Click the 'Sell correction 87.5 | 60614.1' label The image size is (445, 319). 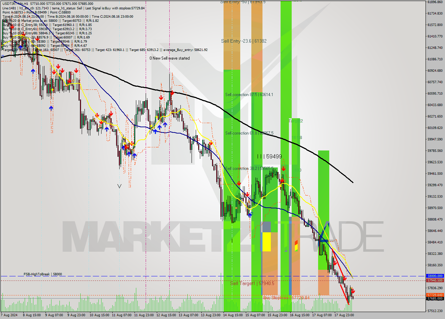pos(249,95)
